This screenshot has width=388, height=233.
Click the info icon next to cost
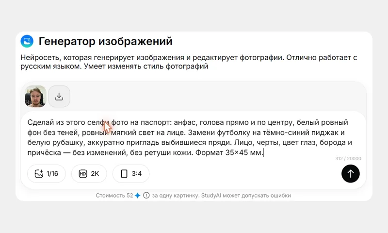tap(146, 195)
